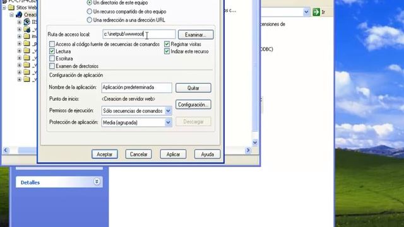Screen dimensions: 404x227
Task: Click the 'Nombre de la aplicación' field
Action: (136, 88)
